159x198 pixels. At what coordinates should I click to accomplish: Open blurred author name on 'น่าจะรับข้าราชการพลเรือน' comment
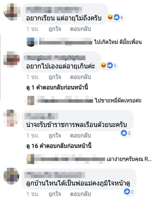point(41,116)
